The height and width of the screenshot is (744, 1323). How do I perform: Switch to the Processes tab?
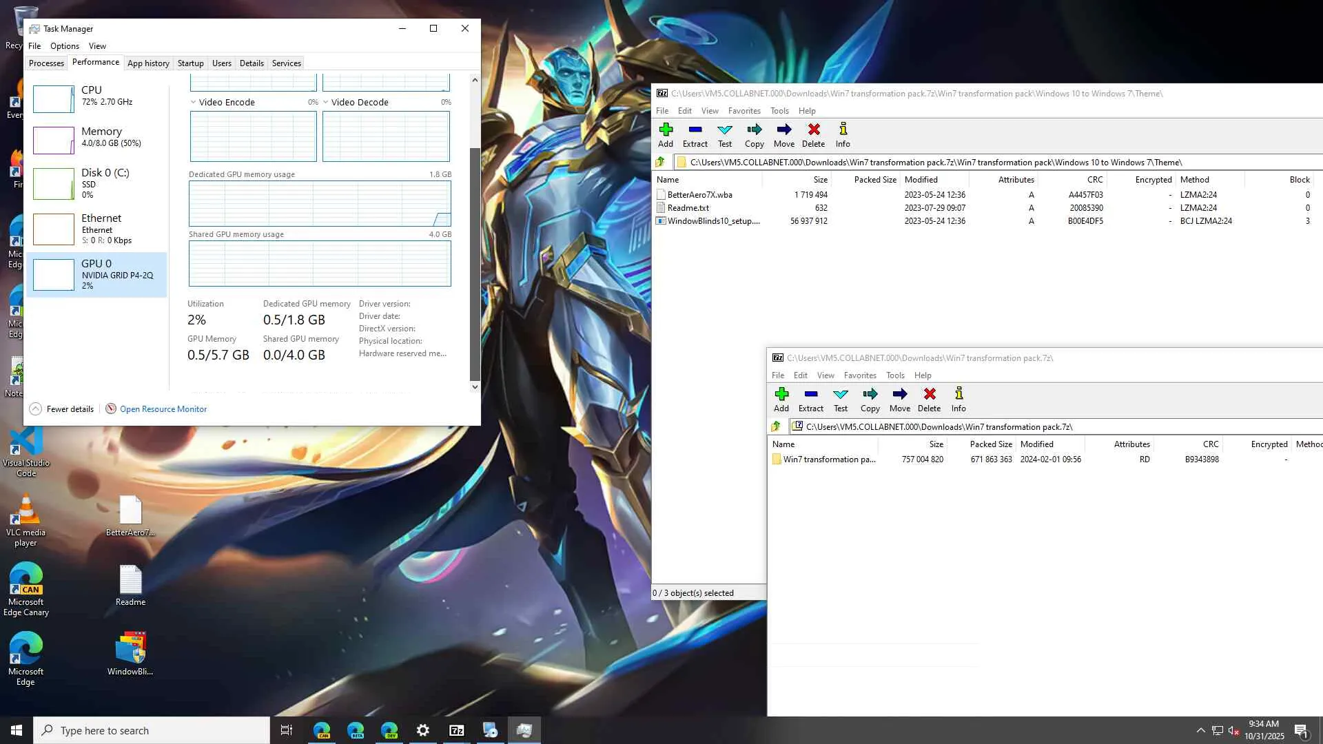pyautogui.click(x=46, y=63)
